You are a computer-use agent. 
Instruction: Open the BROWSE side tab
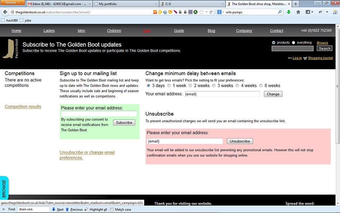tap(4, 188)
